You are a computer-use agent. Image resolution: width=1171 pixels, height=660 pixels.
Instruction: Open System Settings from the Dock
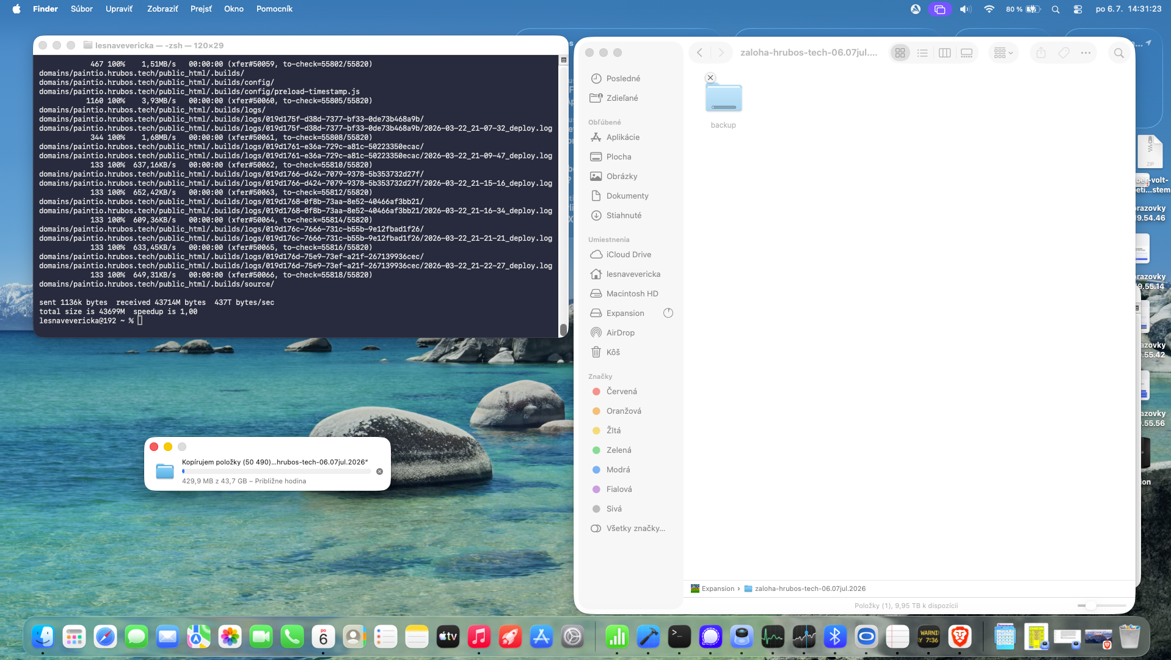[572, 637]
